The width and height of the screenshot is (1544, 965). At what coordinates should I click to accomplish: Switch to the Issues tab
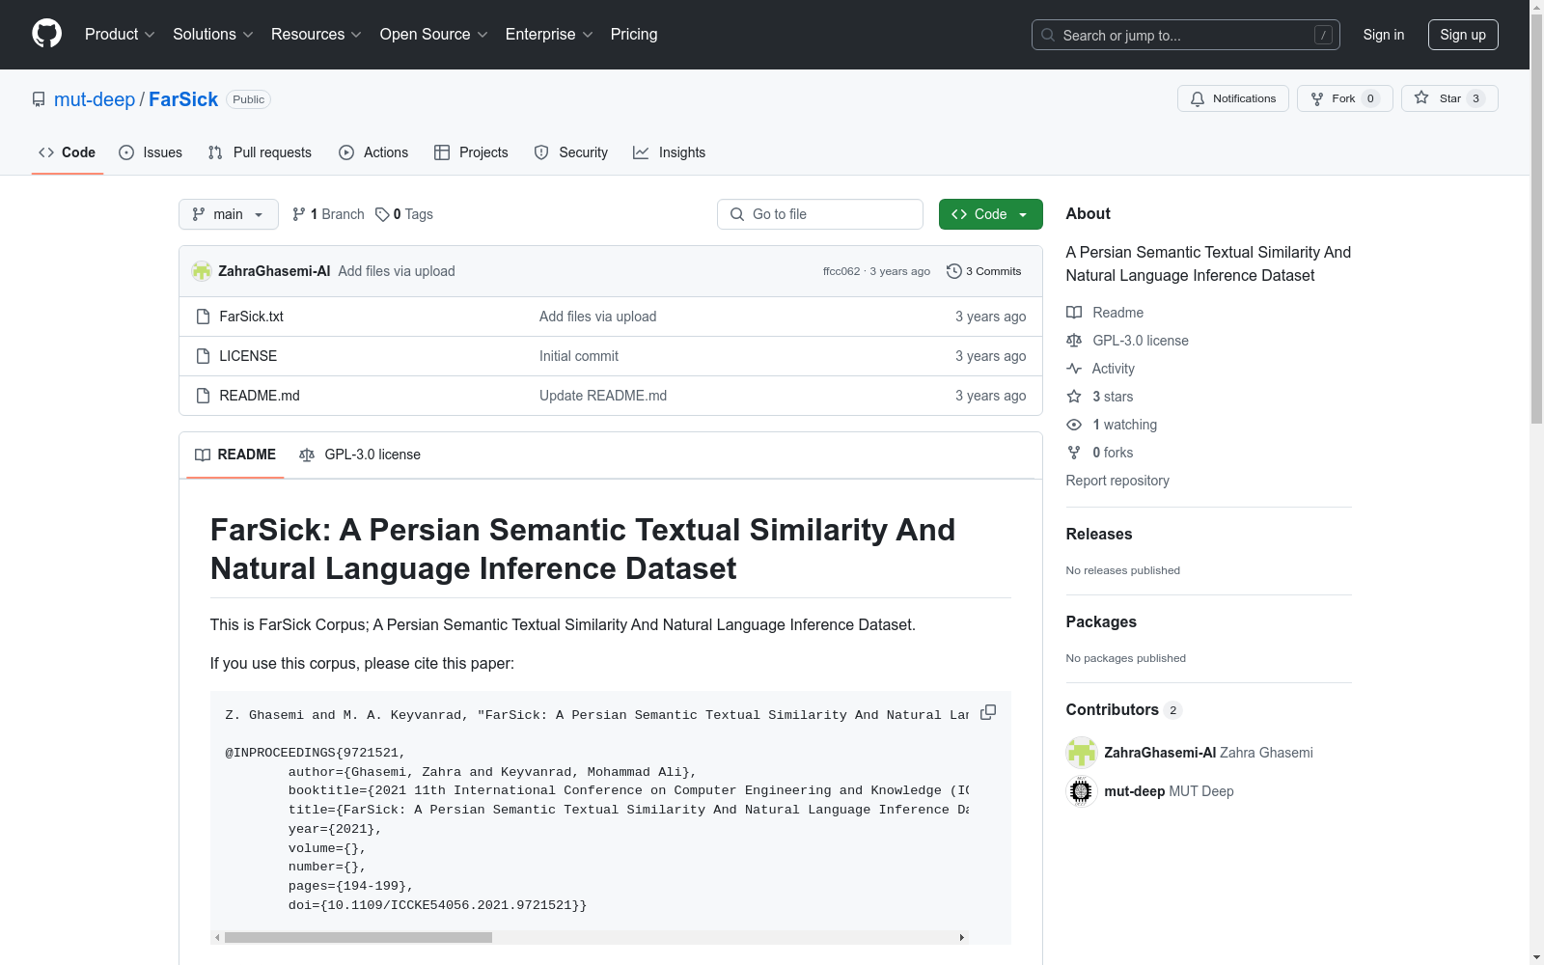click(x=151, y=152)
